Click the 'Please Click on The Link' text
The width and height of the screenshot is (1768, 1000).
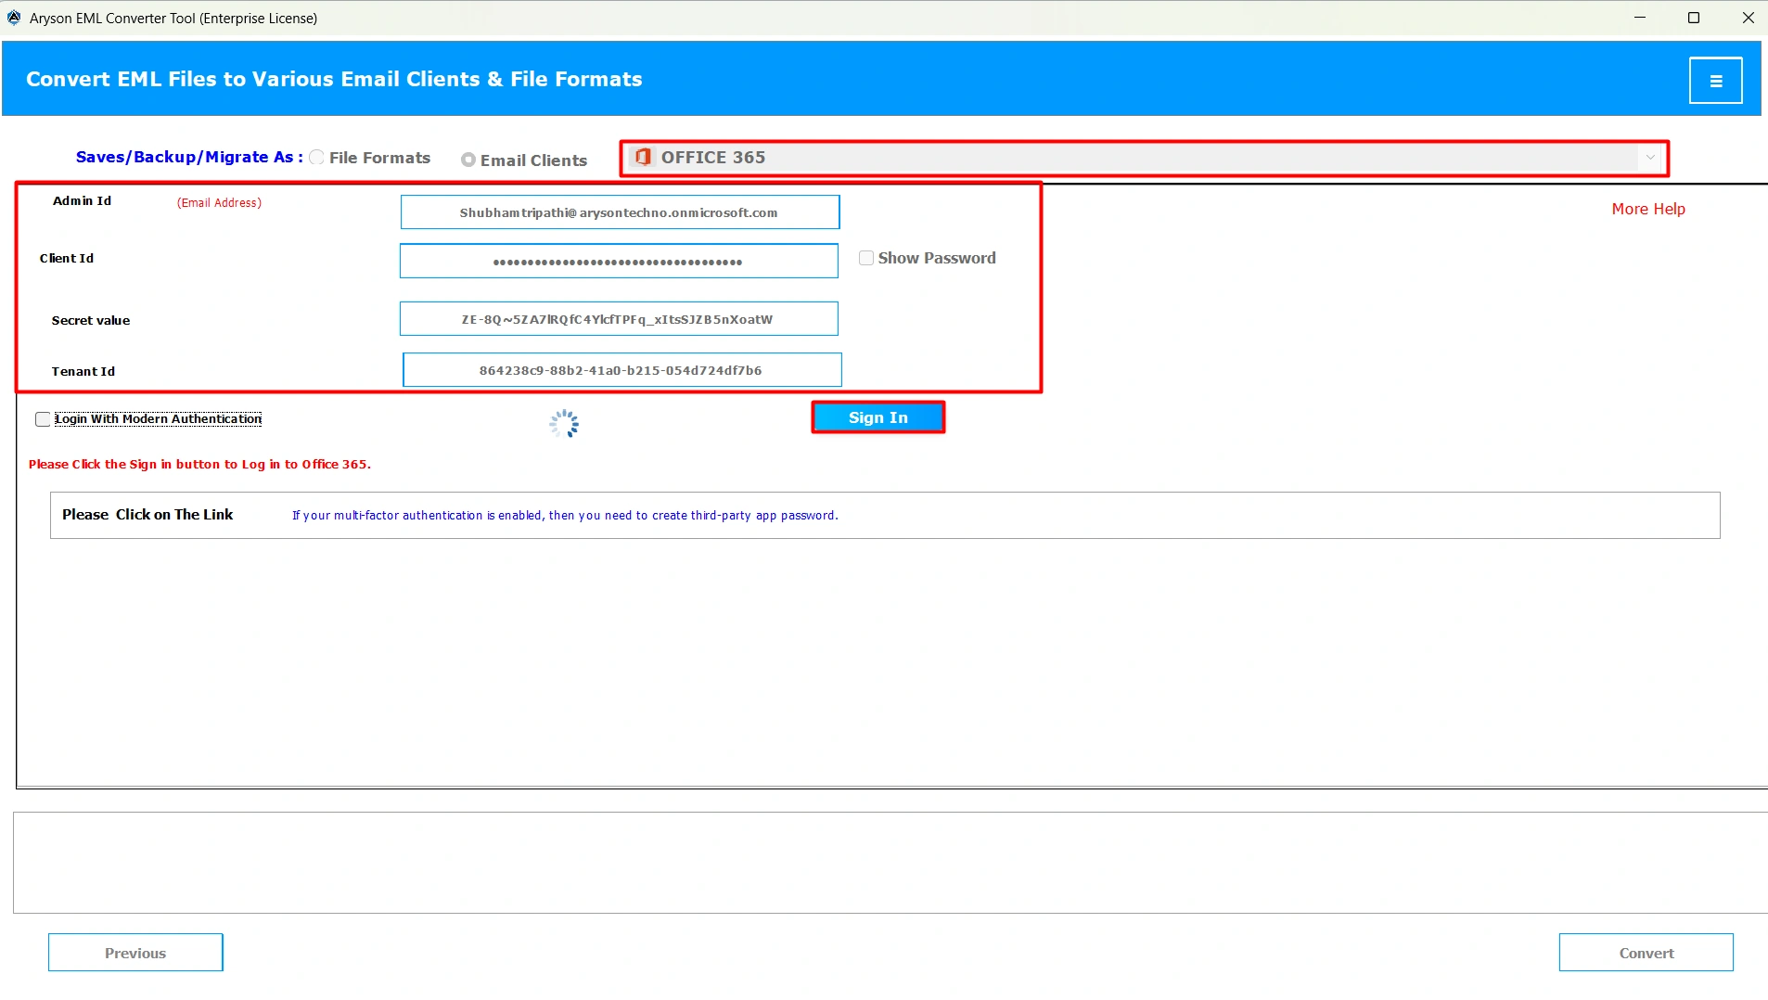click(147, 515)
